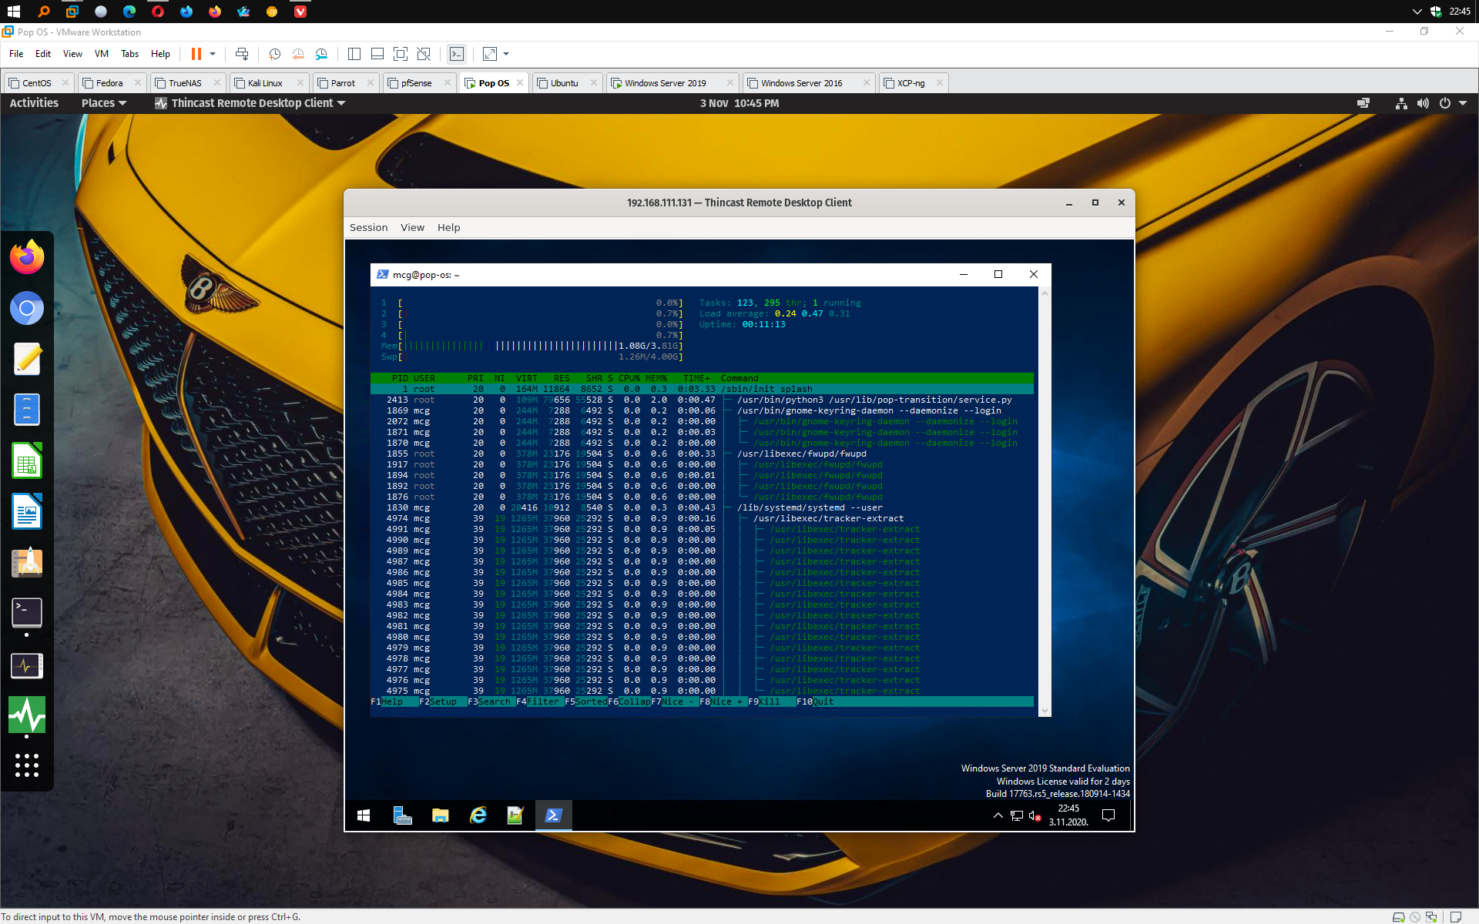Open File Explorer on the remote taskbar
1479x924 pixels.
tap(440, 815)
